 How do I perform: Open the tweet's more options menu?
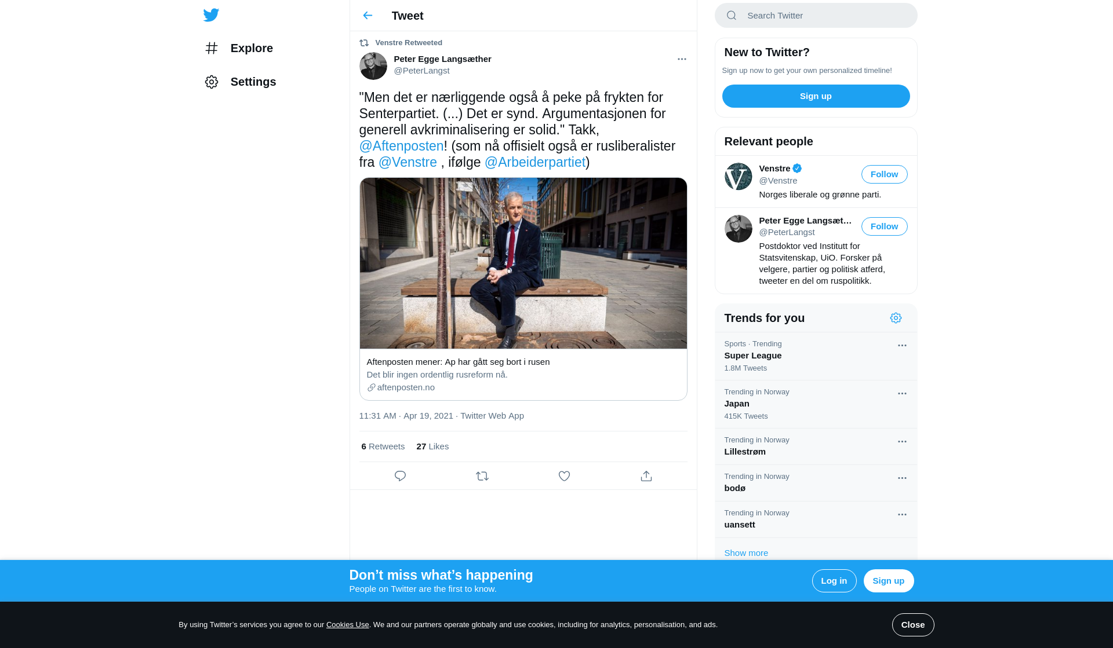(x=682, y=59)
